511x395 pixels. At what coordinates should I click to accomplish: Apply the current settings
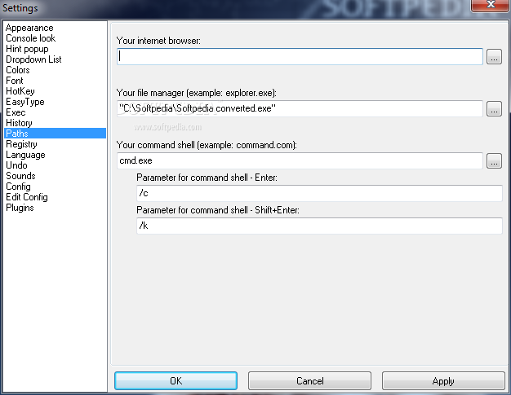point(443,380)
